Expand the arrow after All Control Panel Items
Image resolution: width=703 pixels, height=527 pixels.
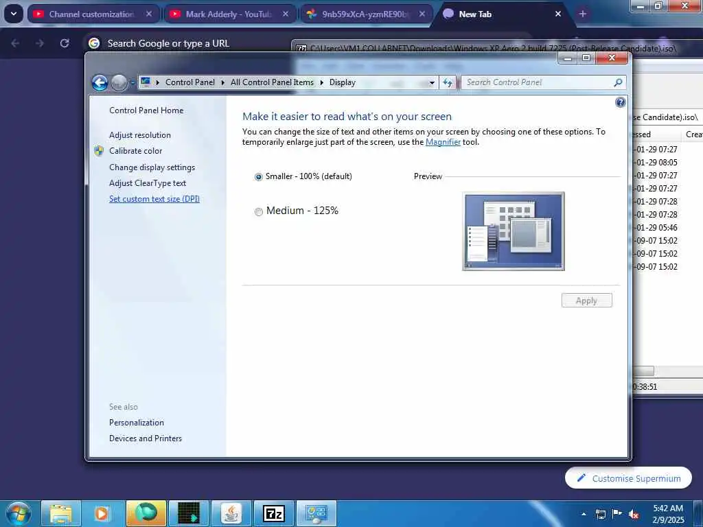coord(321,82)
